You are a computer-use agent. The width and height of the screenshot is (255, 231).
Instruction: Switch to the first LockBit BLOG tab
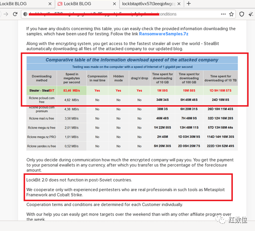click(x=26, y=4)
